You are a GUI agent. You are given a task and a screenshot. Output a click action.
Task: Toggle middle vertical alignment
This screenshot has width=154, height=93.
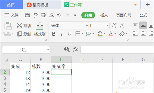[x=143, y=25]
